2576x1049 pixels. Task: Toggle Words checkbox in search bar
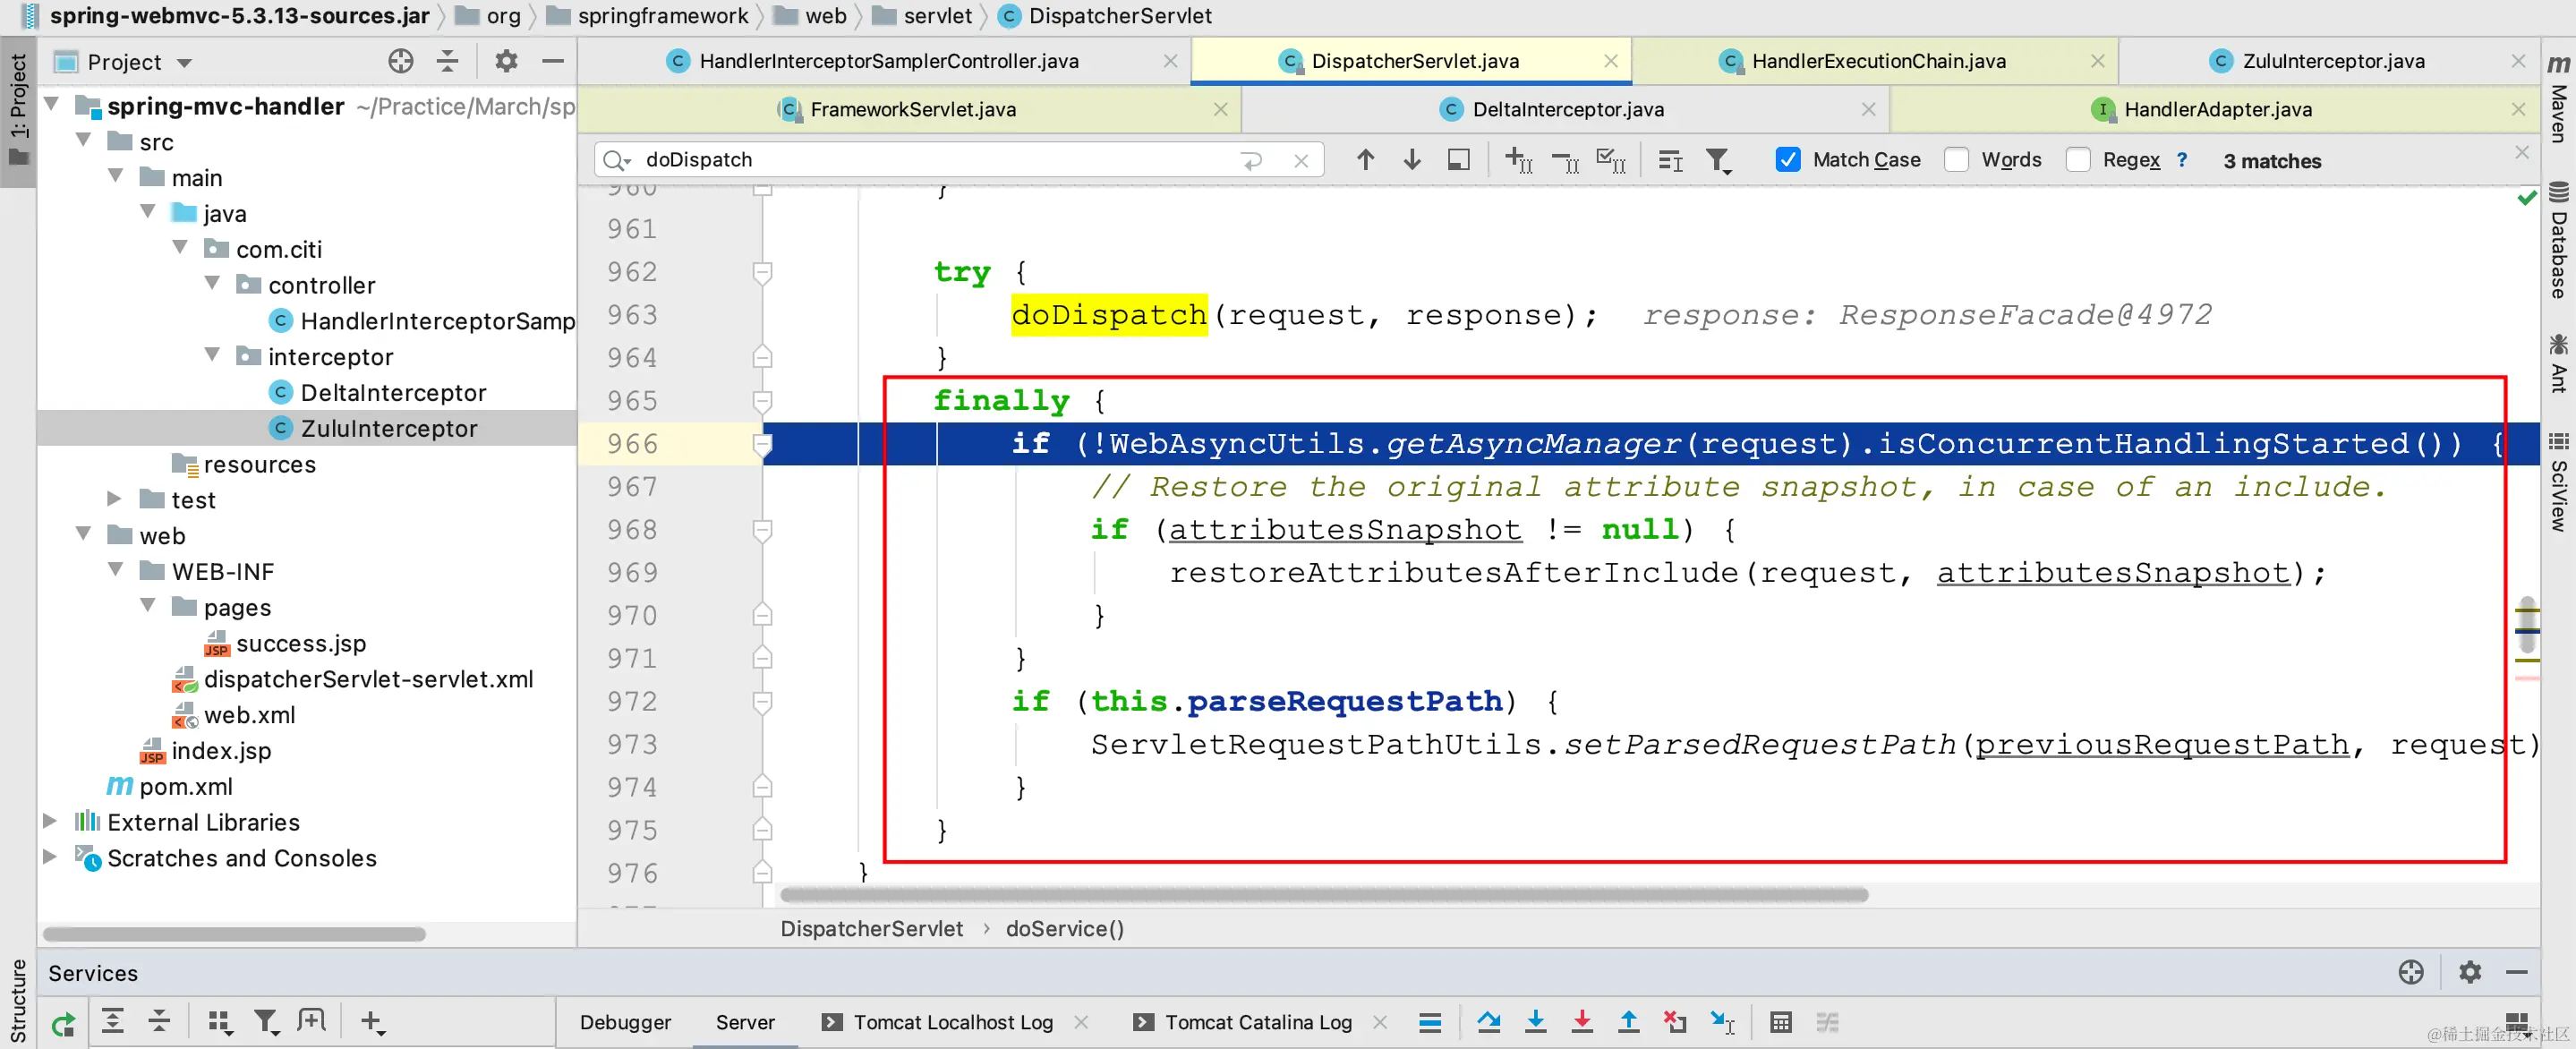tap(1956, 160)
